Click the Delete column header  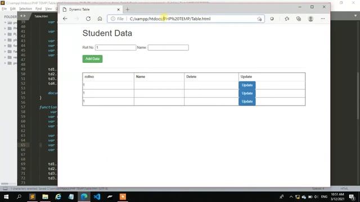tap(191, 77)
